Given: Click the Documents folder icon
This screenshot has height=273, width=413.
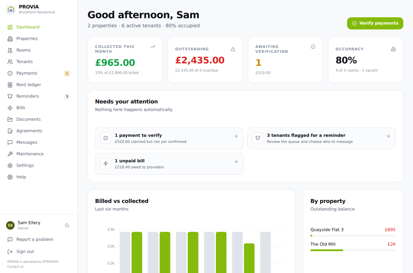Looking at the screenshot, I should (x=10, y=120).
